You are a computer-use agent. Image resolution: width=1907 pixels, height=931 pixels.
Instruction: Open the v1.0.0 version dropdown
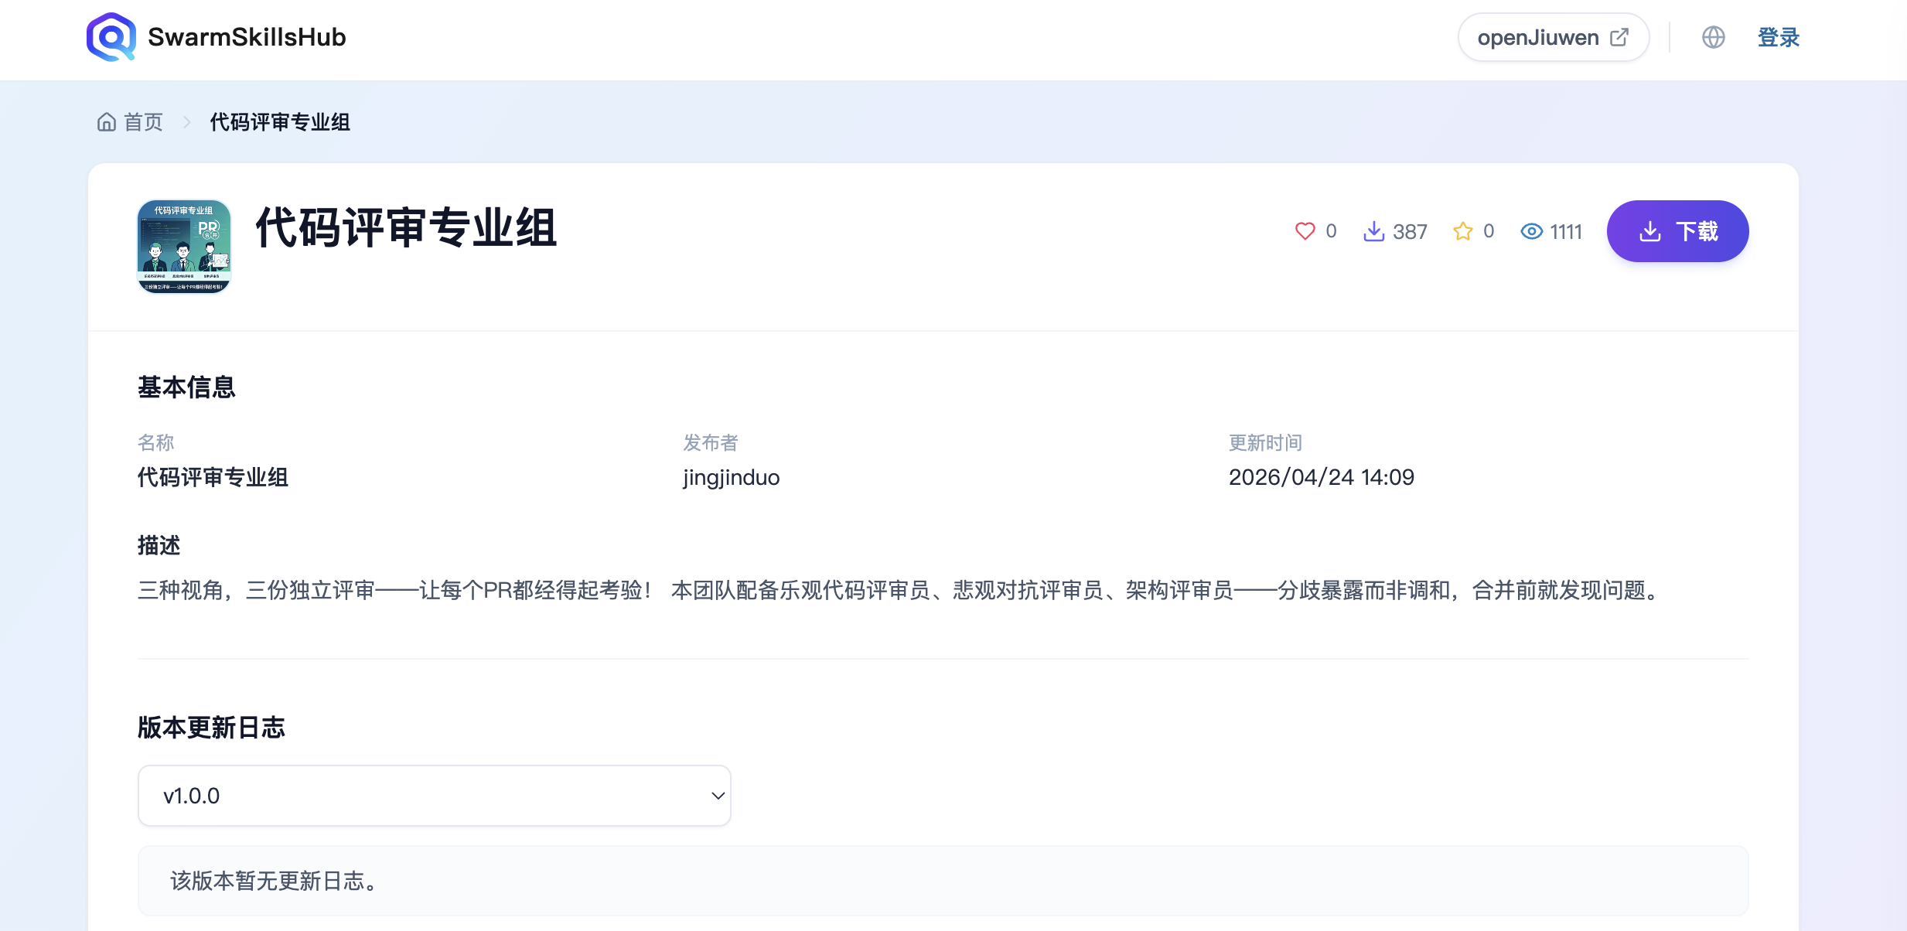[x=435, y=796]
